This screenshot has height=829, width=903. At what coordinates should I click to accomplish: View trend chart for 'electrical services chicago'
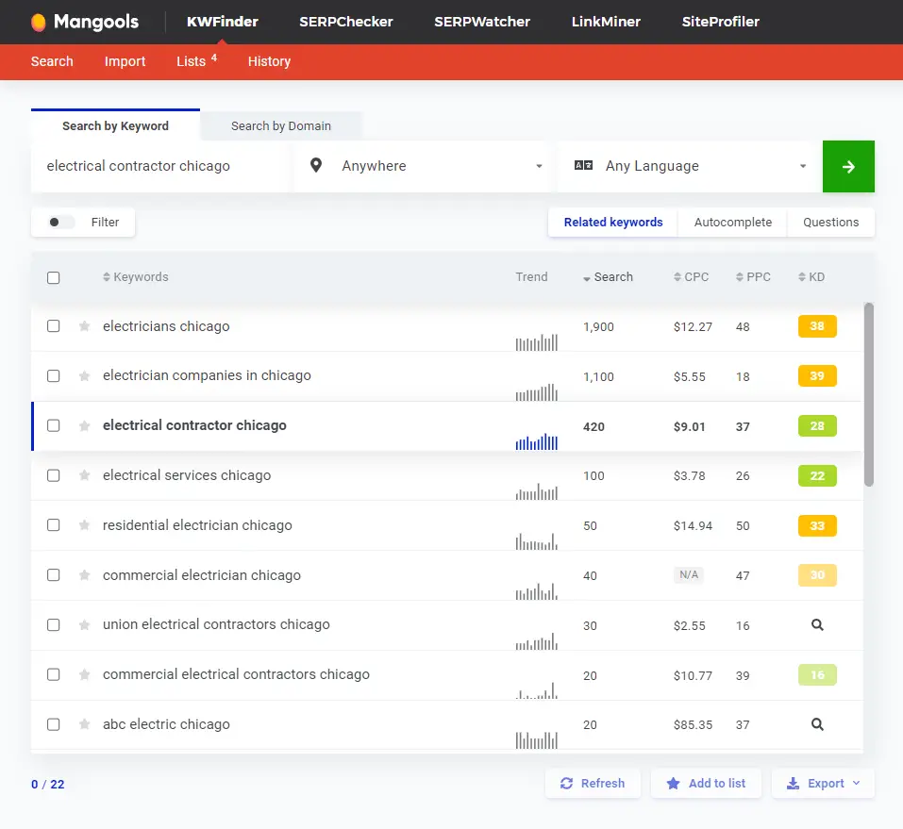click(537, 491)
